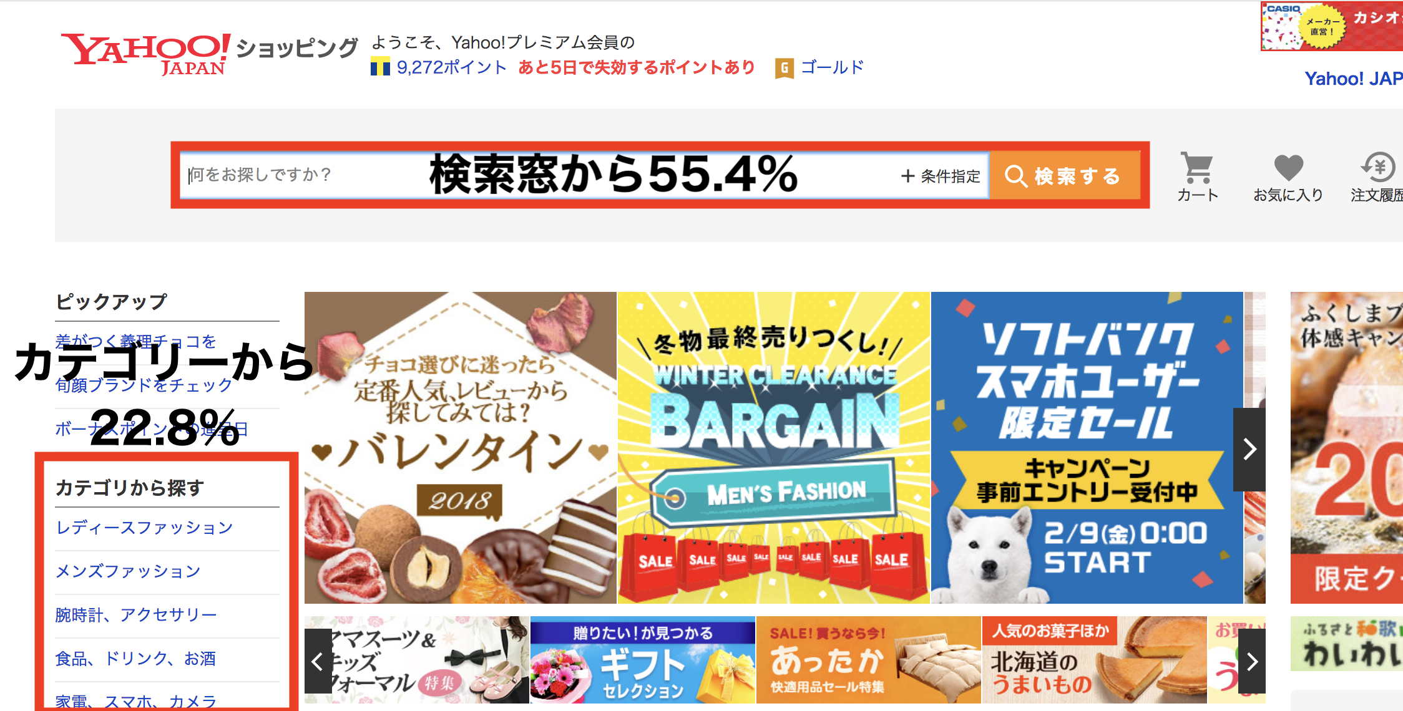
Task: Click the magnifier icon in the orange search button
Action: point(1015,176)
